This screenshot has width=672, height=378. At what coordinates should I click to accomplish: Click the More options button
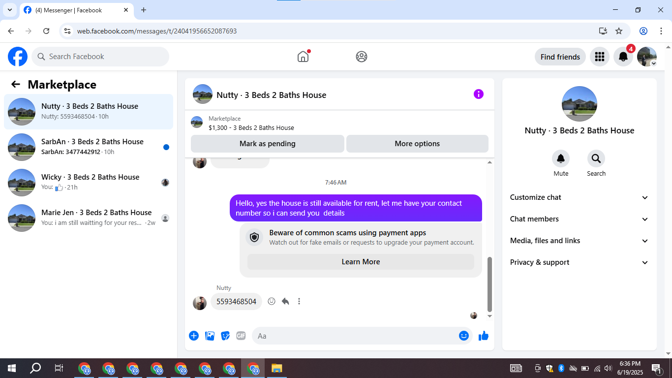click(x=417, y=144)
